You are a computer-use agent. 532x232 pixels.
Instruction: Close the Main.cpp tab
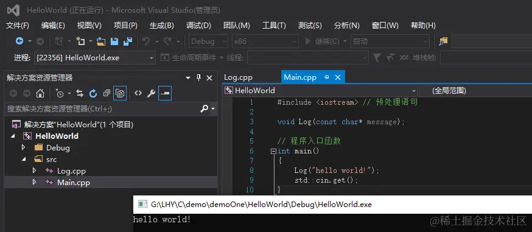[338, 77]
